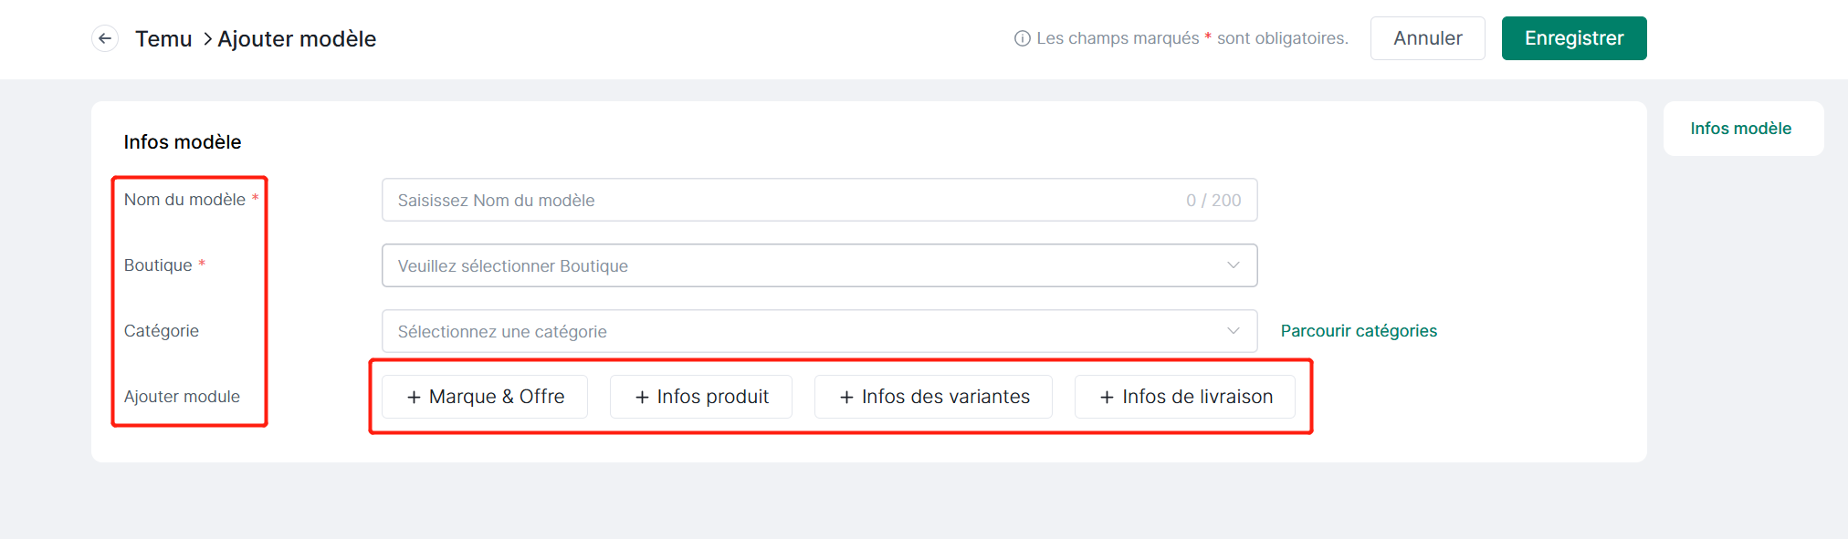Screen dimensions: 1848x539
Task: Add the Infos des variantes module
Action: click(933, 397)
